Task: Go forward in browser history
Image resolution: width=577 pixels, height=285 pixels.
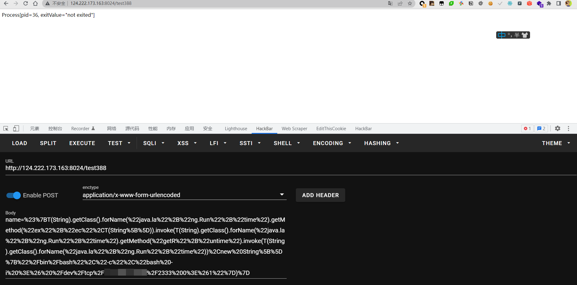Action: tap(16, 3)
